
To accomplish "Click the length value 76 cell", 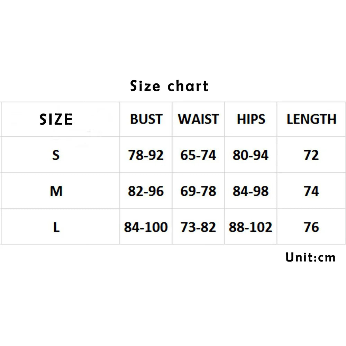I will coord(311,227).
